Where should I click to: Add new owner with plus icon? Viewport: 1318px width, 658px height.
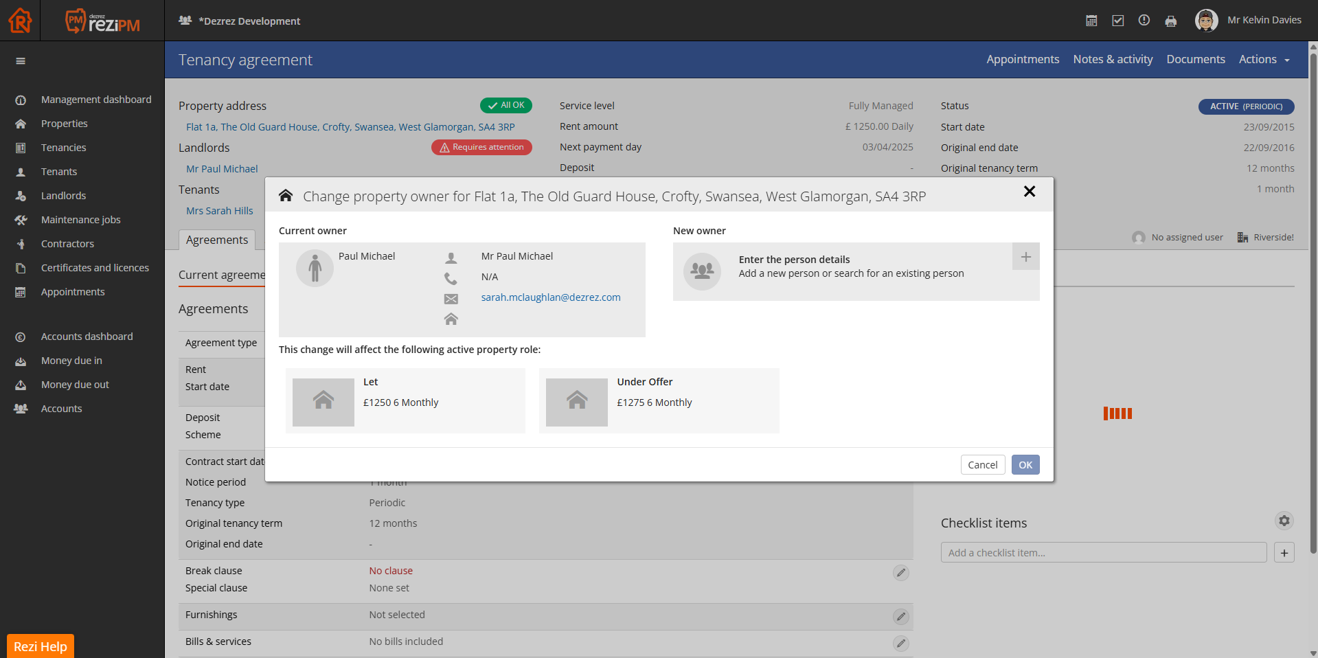click(x=1026, y=257)
